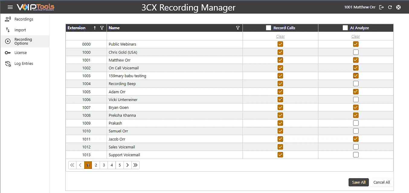The height and width of the screenshot is (193, 409).
Task: Enable AI Analyze for Chris Gold (USA)
Action: [x=356, y=52]
